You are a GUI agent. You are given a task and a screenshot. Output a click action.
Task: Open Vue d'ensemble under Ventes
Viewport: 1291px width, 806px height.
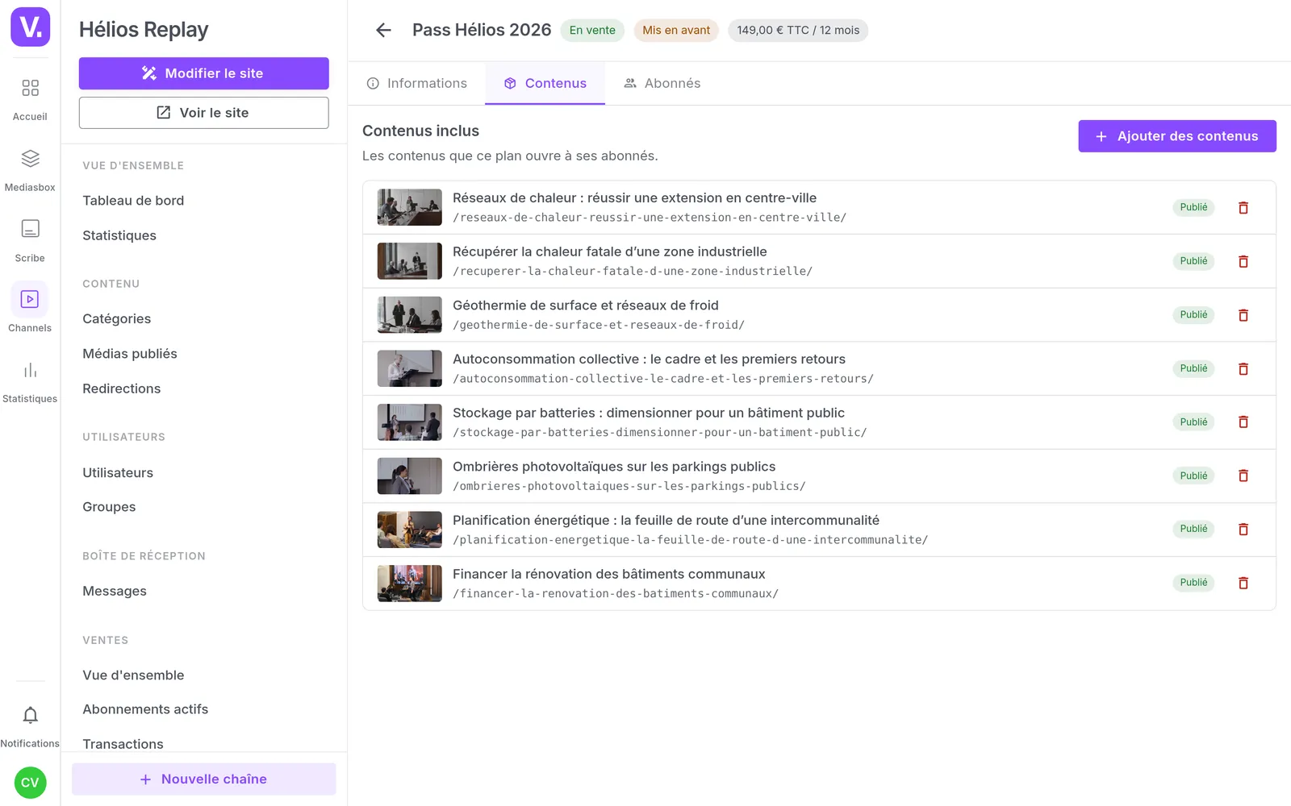point(133,675)
